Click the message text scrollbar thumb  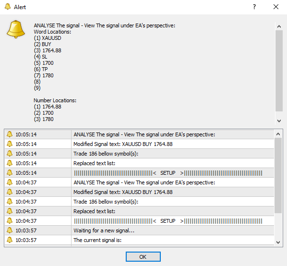[279, 71]
